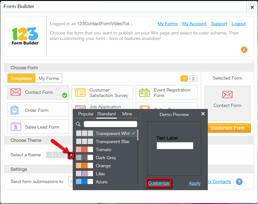Click the Selected Form envelope icon
The image size is (258, 204).
(x=227, y=94)
